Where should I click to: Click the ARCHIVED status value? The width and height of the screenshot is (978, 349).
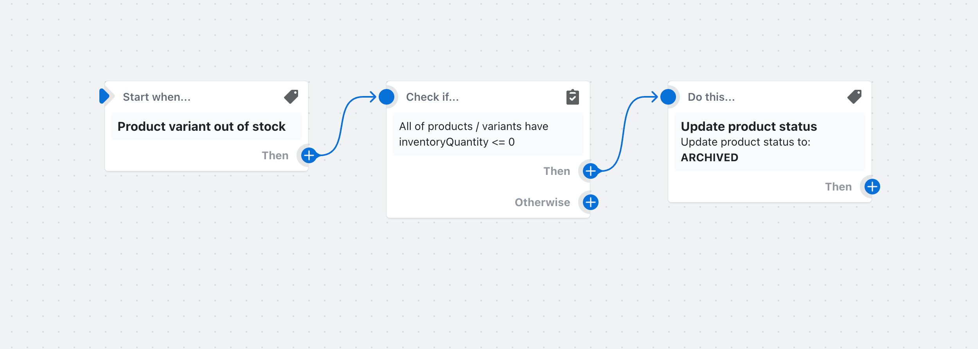(x=709, y=157)
